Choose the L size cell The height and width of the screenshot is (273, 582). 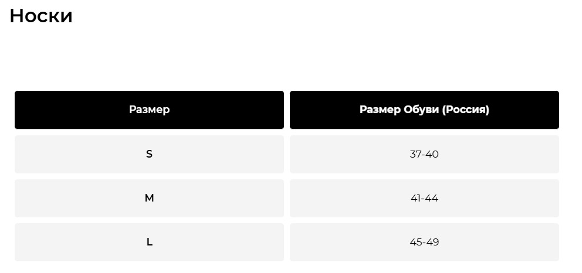[x=149, y=242]
